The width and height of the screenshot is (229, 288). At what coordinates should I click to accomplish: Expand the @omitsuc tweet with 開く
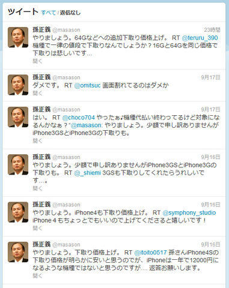point(37,93)
